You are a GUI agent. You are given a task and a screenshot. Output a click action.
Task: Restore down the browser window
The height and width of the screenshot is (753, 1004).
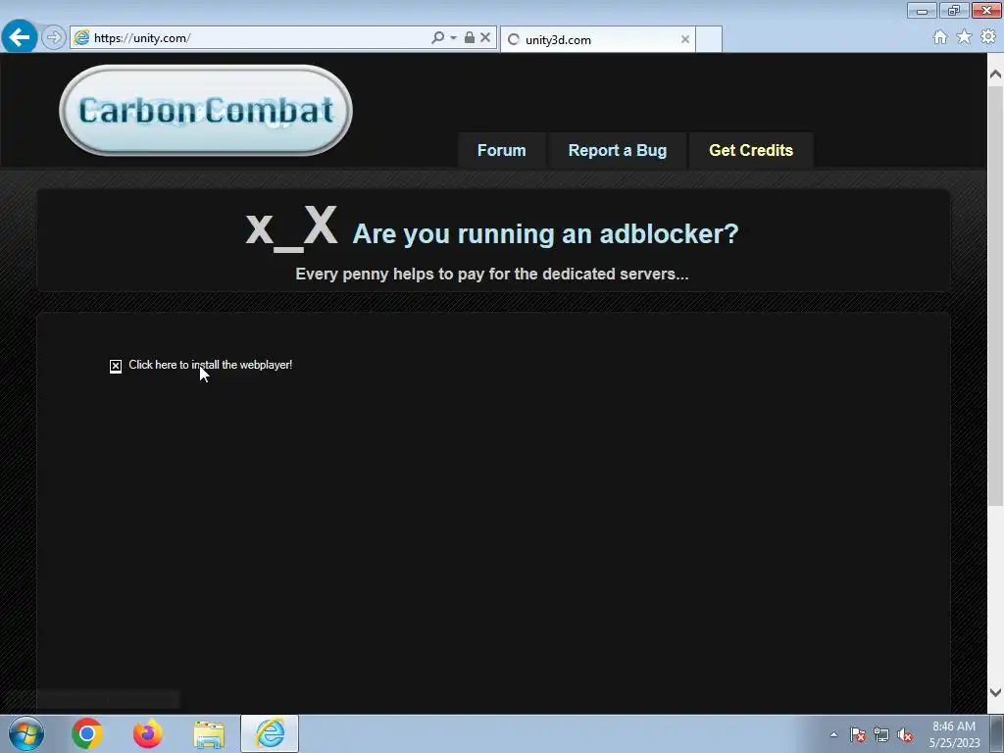(954, 11)
